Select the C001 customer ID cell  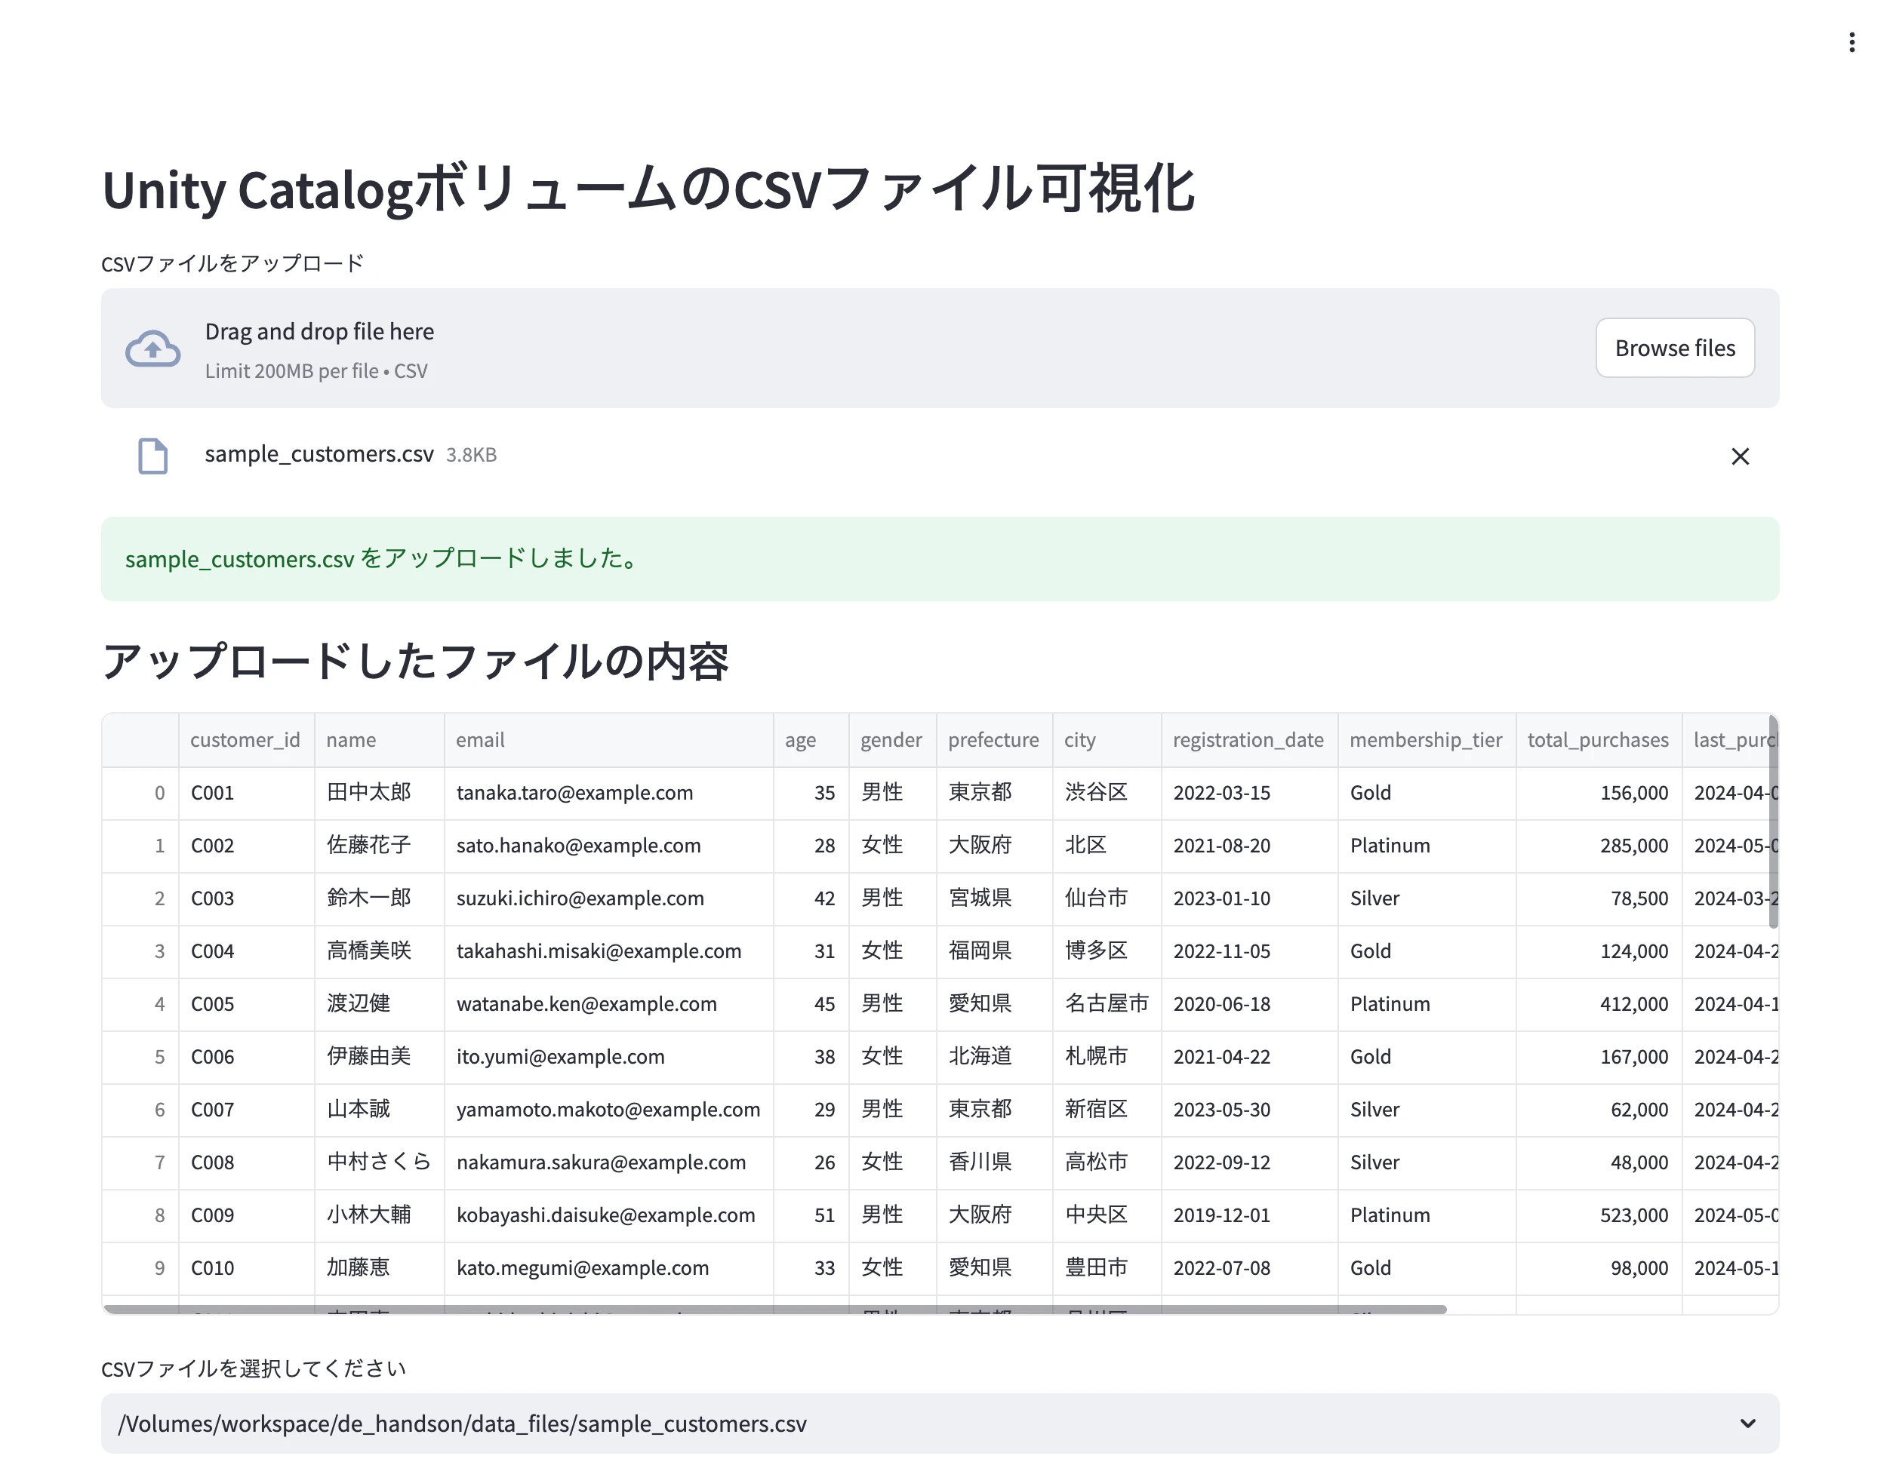[x=246, y=792]
